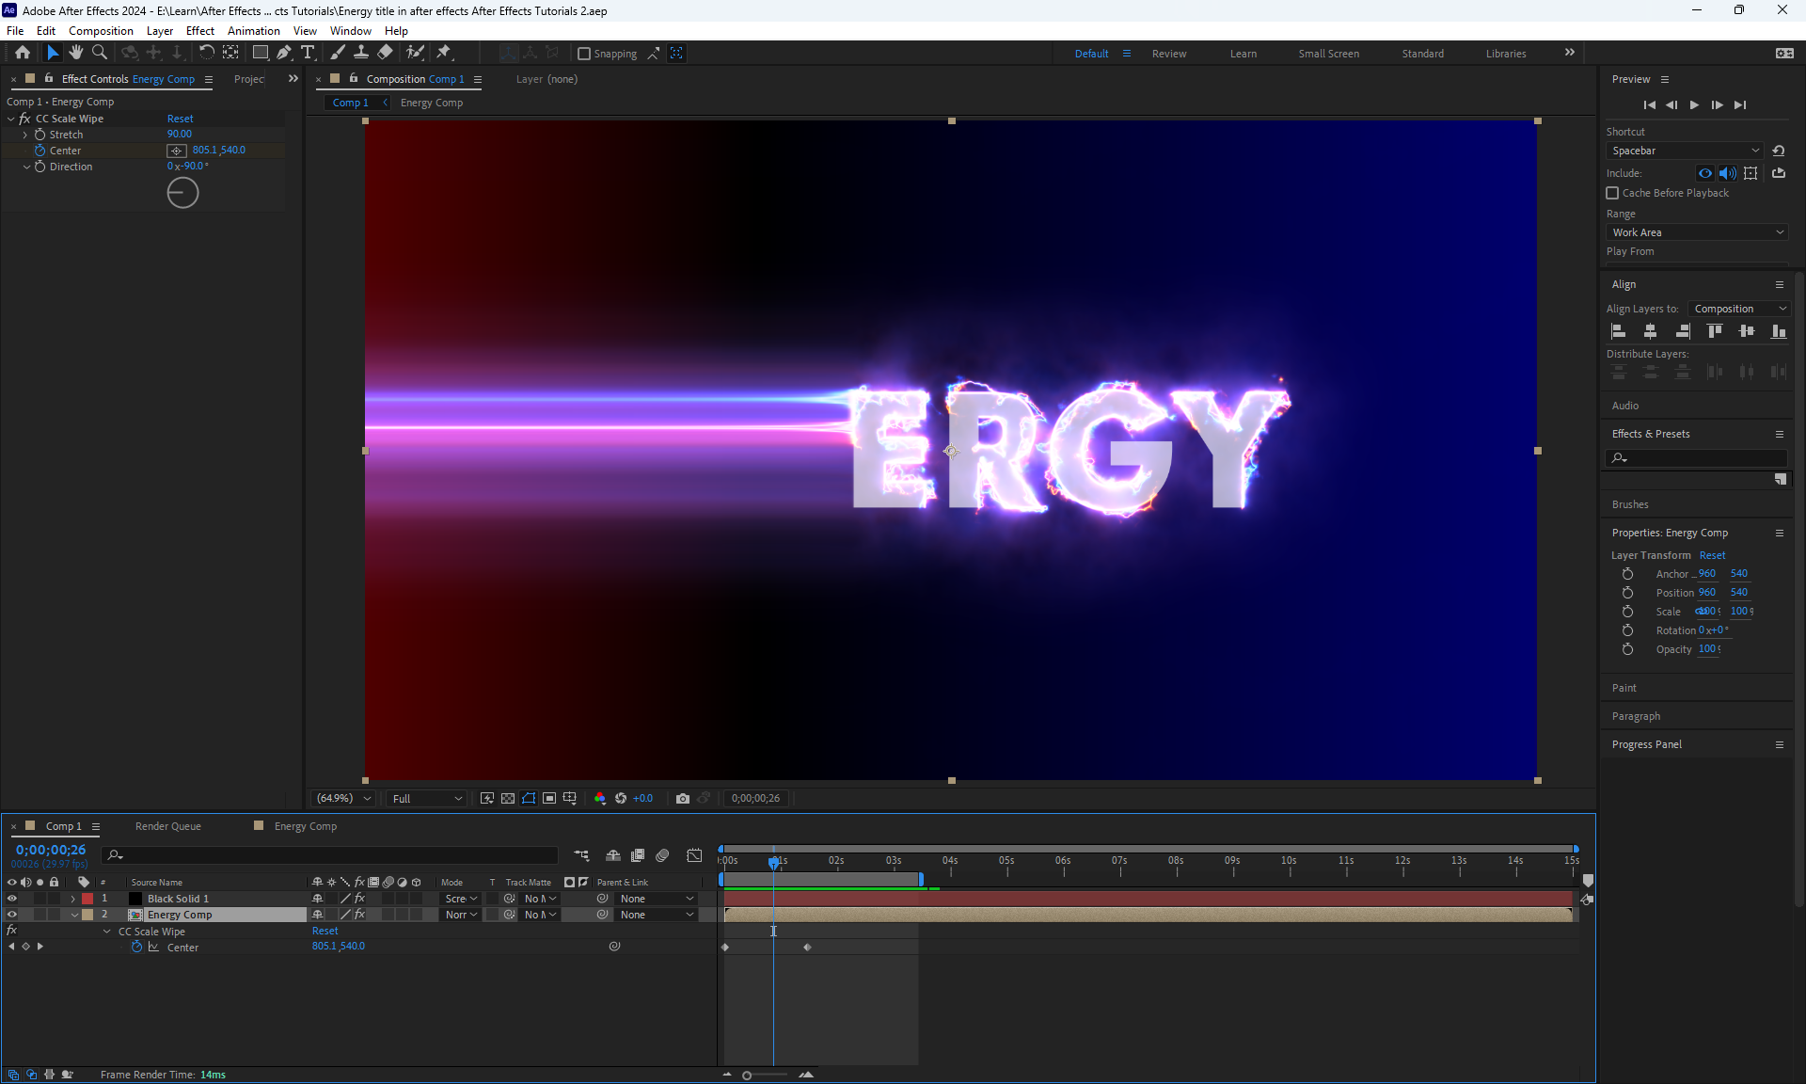
Task: Select the Pen tool
Action: tap(284, 53)
